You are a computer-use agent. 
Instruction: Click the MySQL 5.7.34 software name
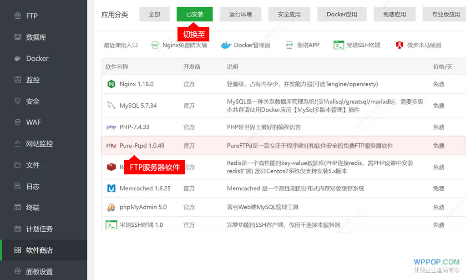[138, 106]
